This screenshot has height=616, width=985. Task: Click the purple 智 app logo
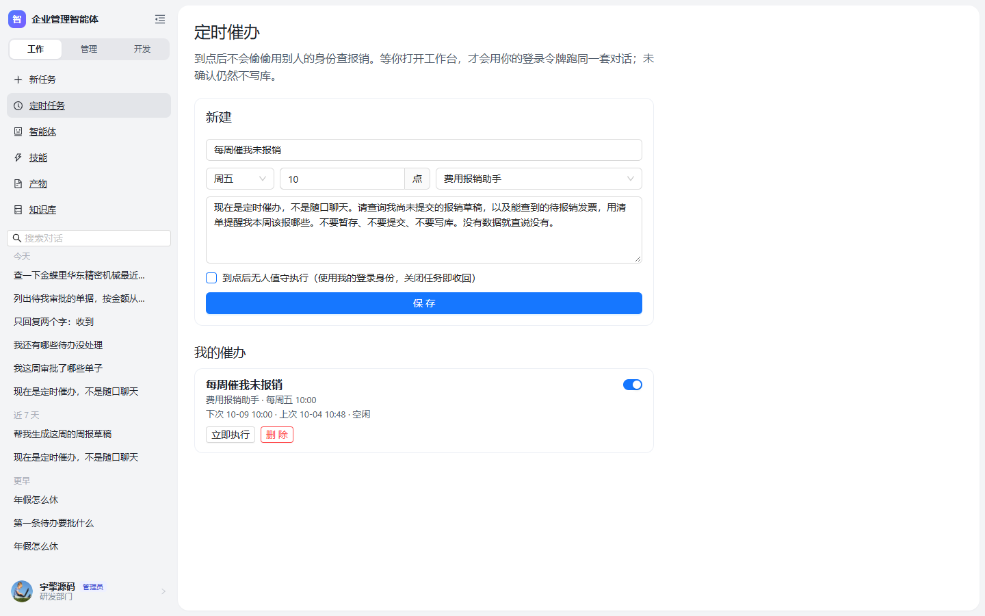pyautogui.click(x=17, y=19)
